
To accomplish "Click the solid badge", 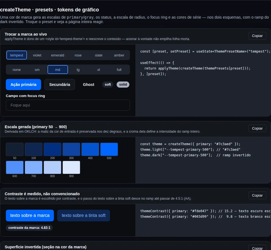I will (123, 85).
